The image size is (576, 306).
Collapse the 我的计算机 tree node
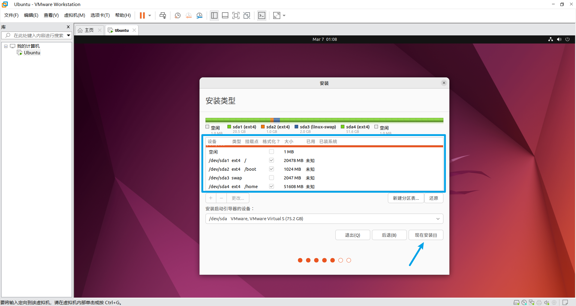click(6, 46)
